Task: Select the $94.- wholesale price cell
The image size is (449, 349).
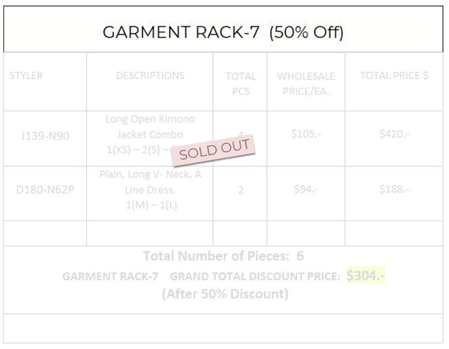Action: [306, 189]
